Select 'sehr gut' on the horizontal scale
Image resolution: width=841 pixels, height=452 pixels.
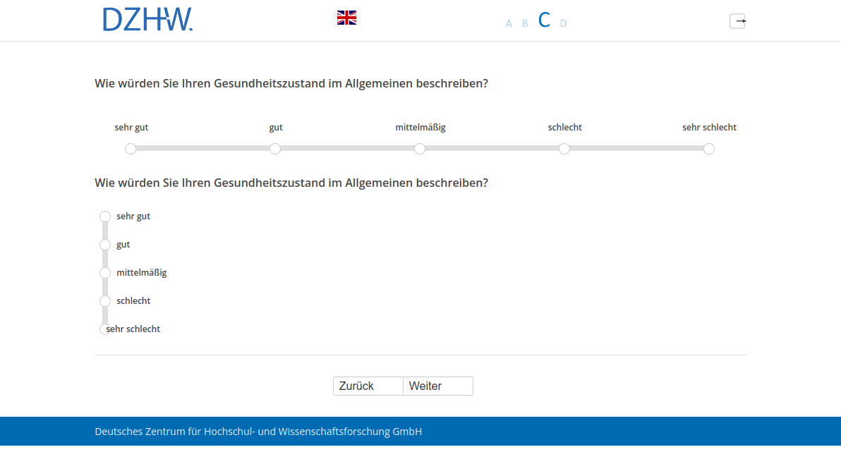(131, 149)
